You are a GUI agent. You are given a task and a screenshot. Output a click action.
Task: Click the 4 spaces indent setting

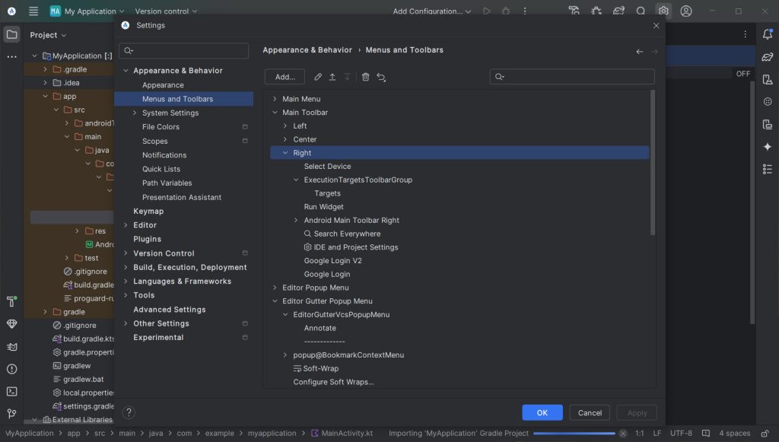[734, 433]
